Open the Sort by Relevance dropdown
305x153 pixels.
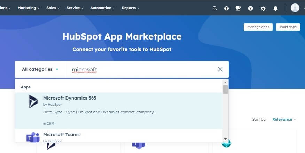284,119
